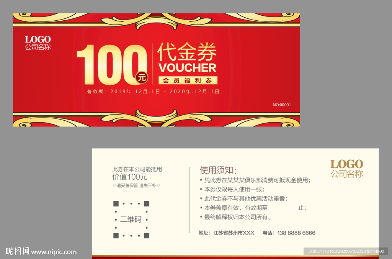Click the round 元 badge
392x259 pixels.
tap(142, 77)
